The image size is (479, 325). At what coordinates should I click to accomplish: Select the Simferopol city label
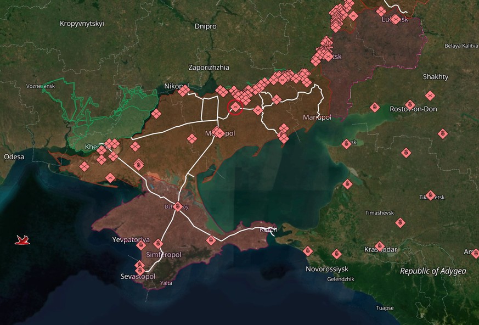click(164, 255)
